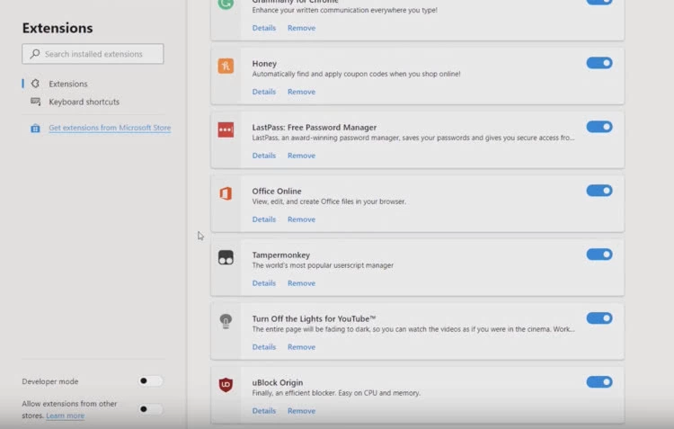This screenshot has height=429, width=674.
Task: Switch off the uBlock Origin toggle
Action: pyautogui.click(x=599, y=382)
